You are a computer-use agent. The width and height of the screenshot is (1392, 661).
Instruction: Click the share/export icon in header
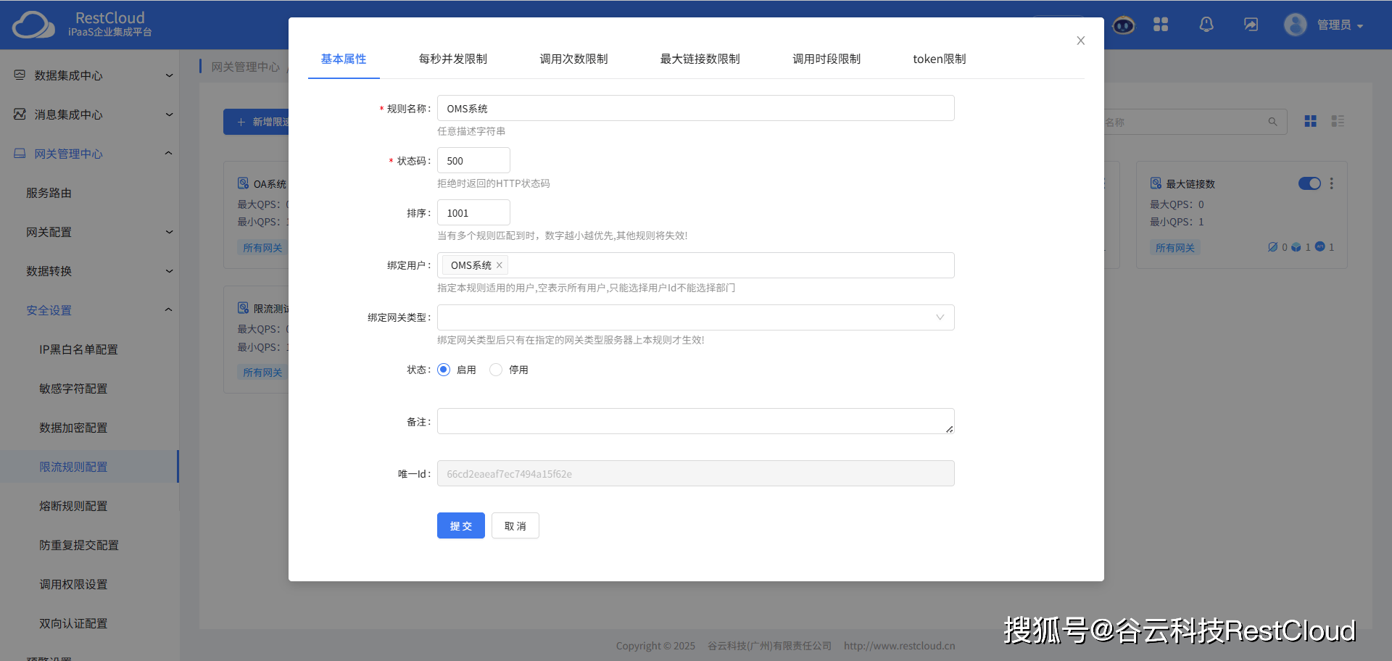tap(1251, 24)
